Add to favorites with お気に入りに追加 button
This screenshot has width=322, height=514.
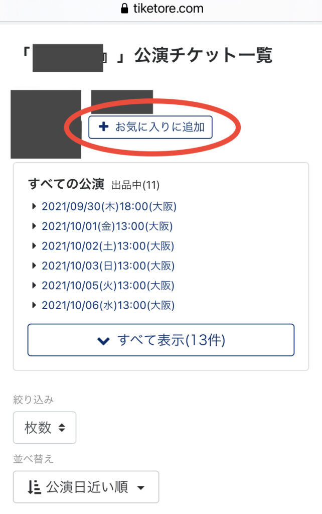tap(150, 127)
